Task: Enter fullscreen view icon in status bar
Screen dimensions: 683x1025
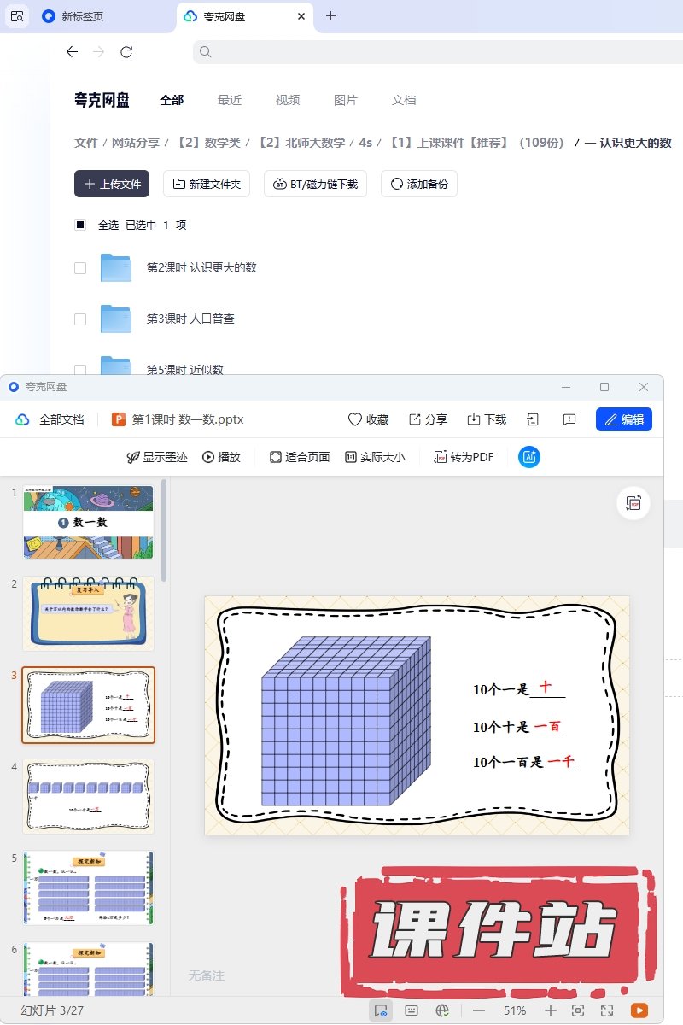Action: [x=607, y=1010]
